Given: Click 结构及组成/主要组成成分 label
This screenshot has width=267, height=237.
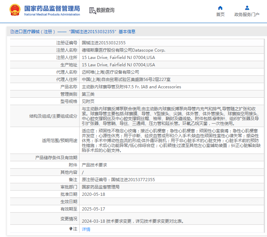Looking at the screenshot, I should [x=53, y=116].
